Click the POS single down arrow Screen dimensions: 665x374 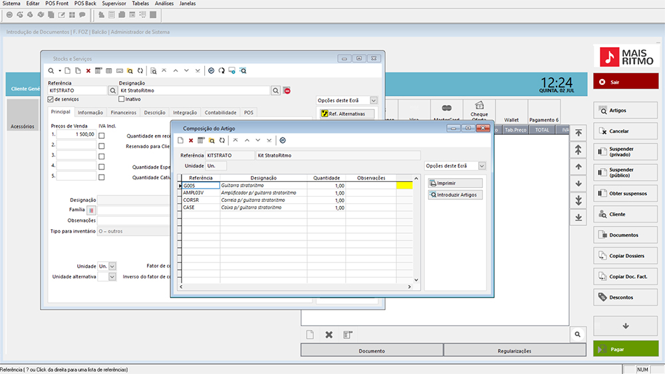click(x=579, y=184)
